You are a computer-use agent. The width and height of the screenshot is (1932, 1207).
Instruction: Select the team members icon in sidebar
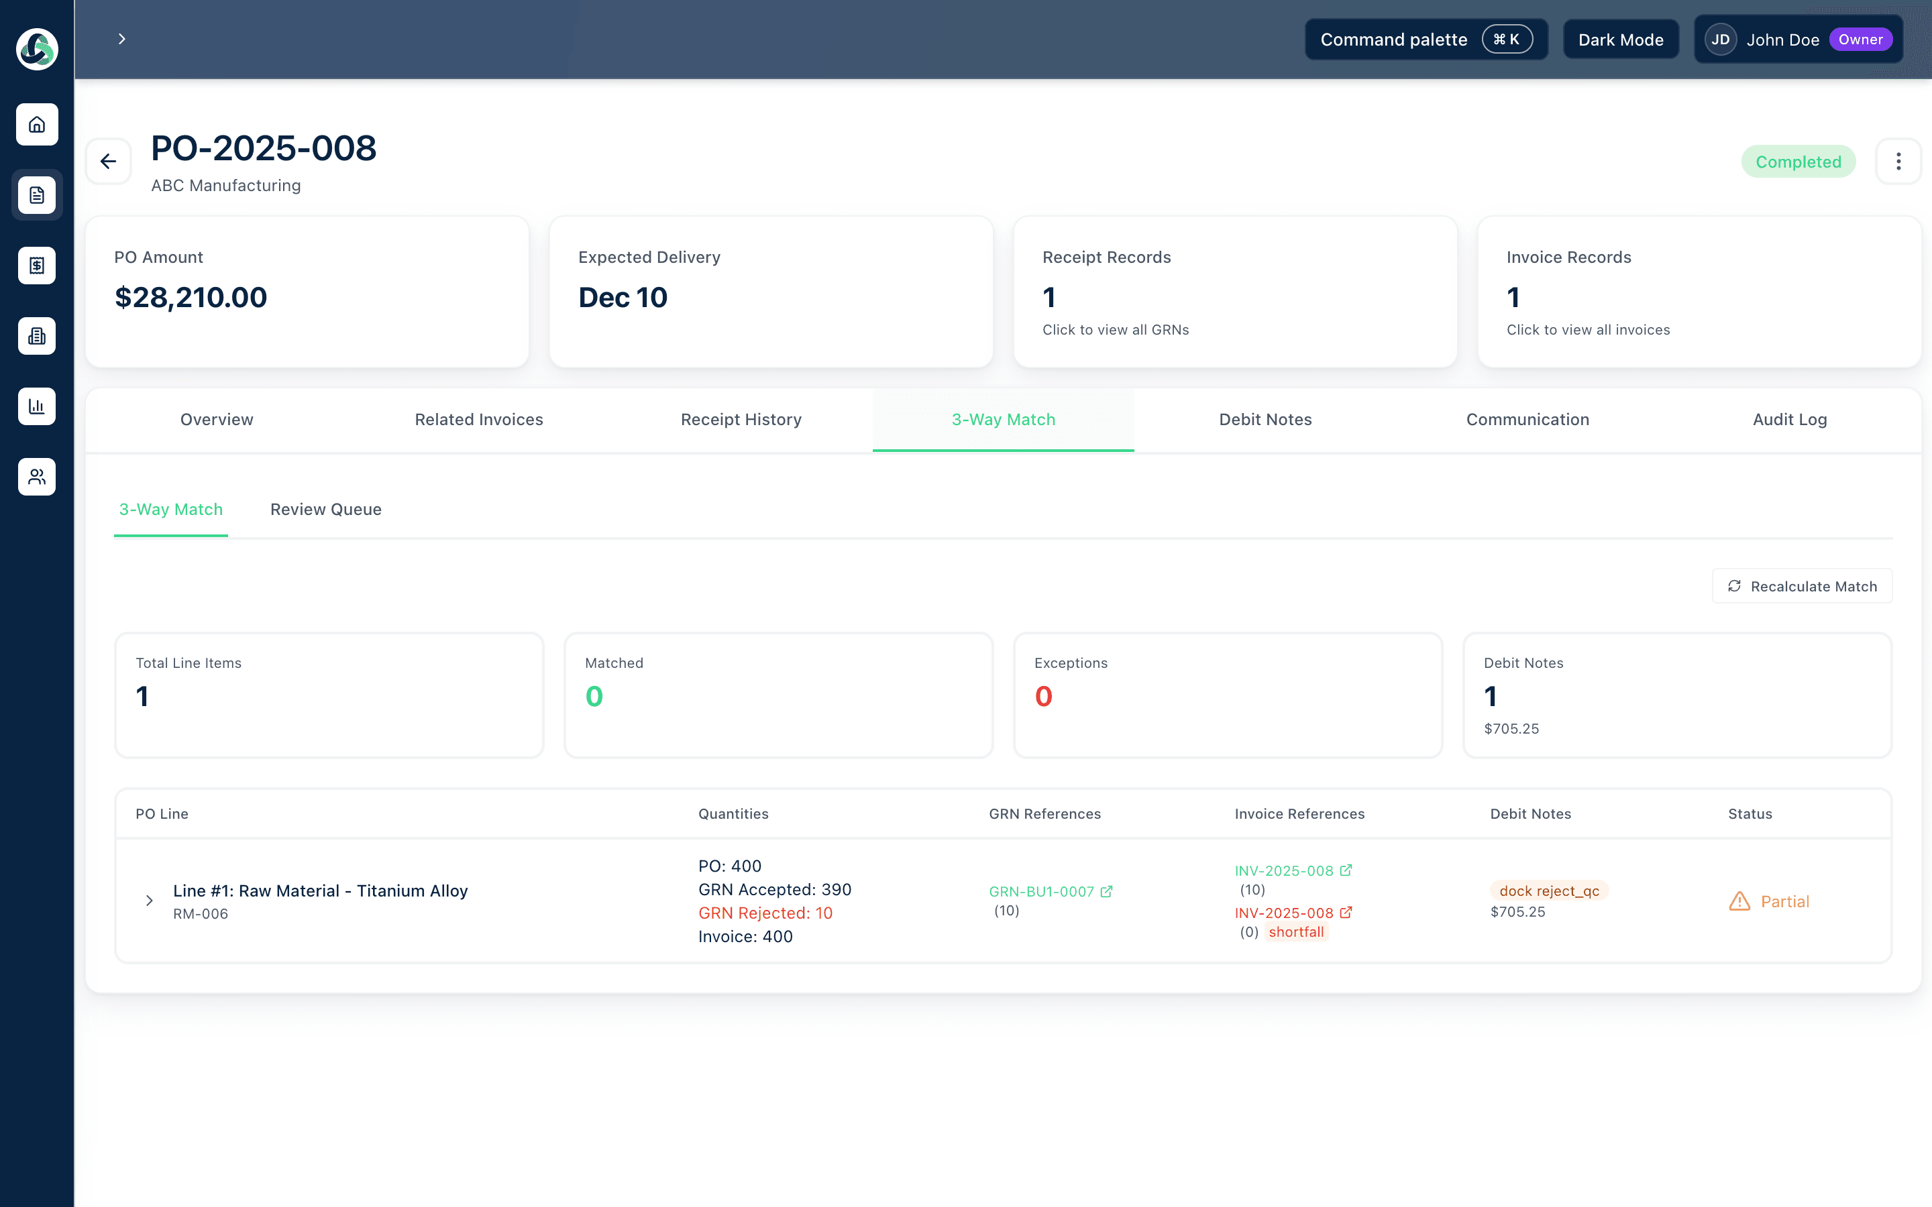click(x=37, y=477)
